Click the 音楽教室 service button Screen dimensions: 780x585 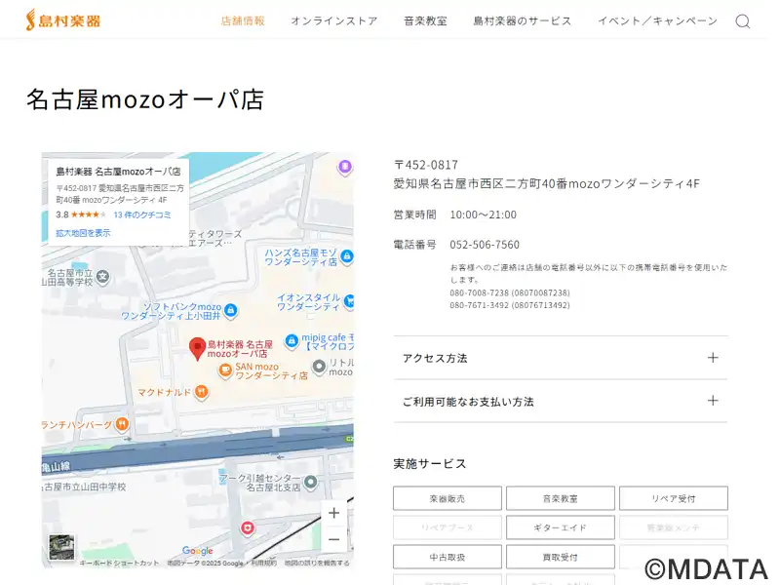click(x=560, y=498)
